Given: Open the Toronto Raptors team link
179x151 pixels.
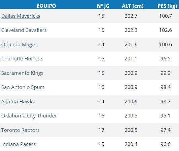Looking at the screenshot, I should [x=20, y=130].
